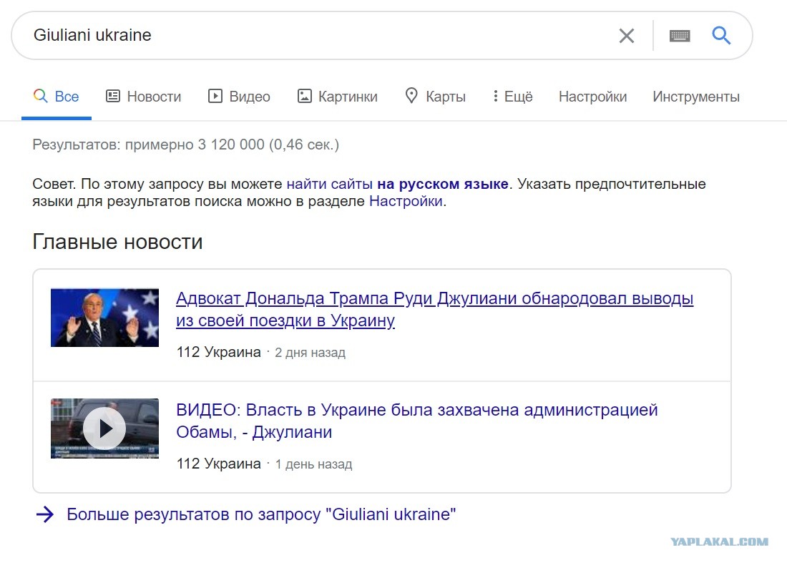This screenshot has height=563, width=787.
Task: Click the Главные новости heading
Action: pos(117,242)
